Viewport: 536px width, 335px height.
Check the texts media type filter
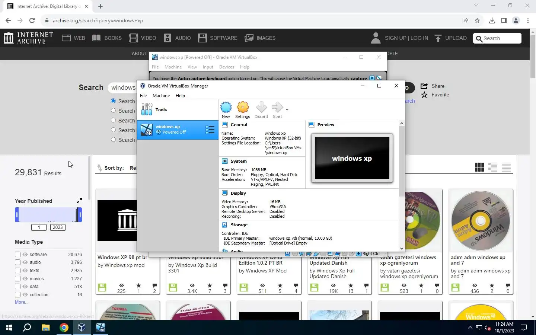click(17, 271)
